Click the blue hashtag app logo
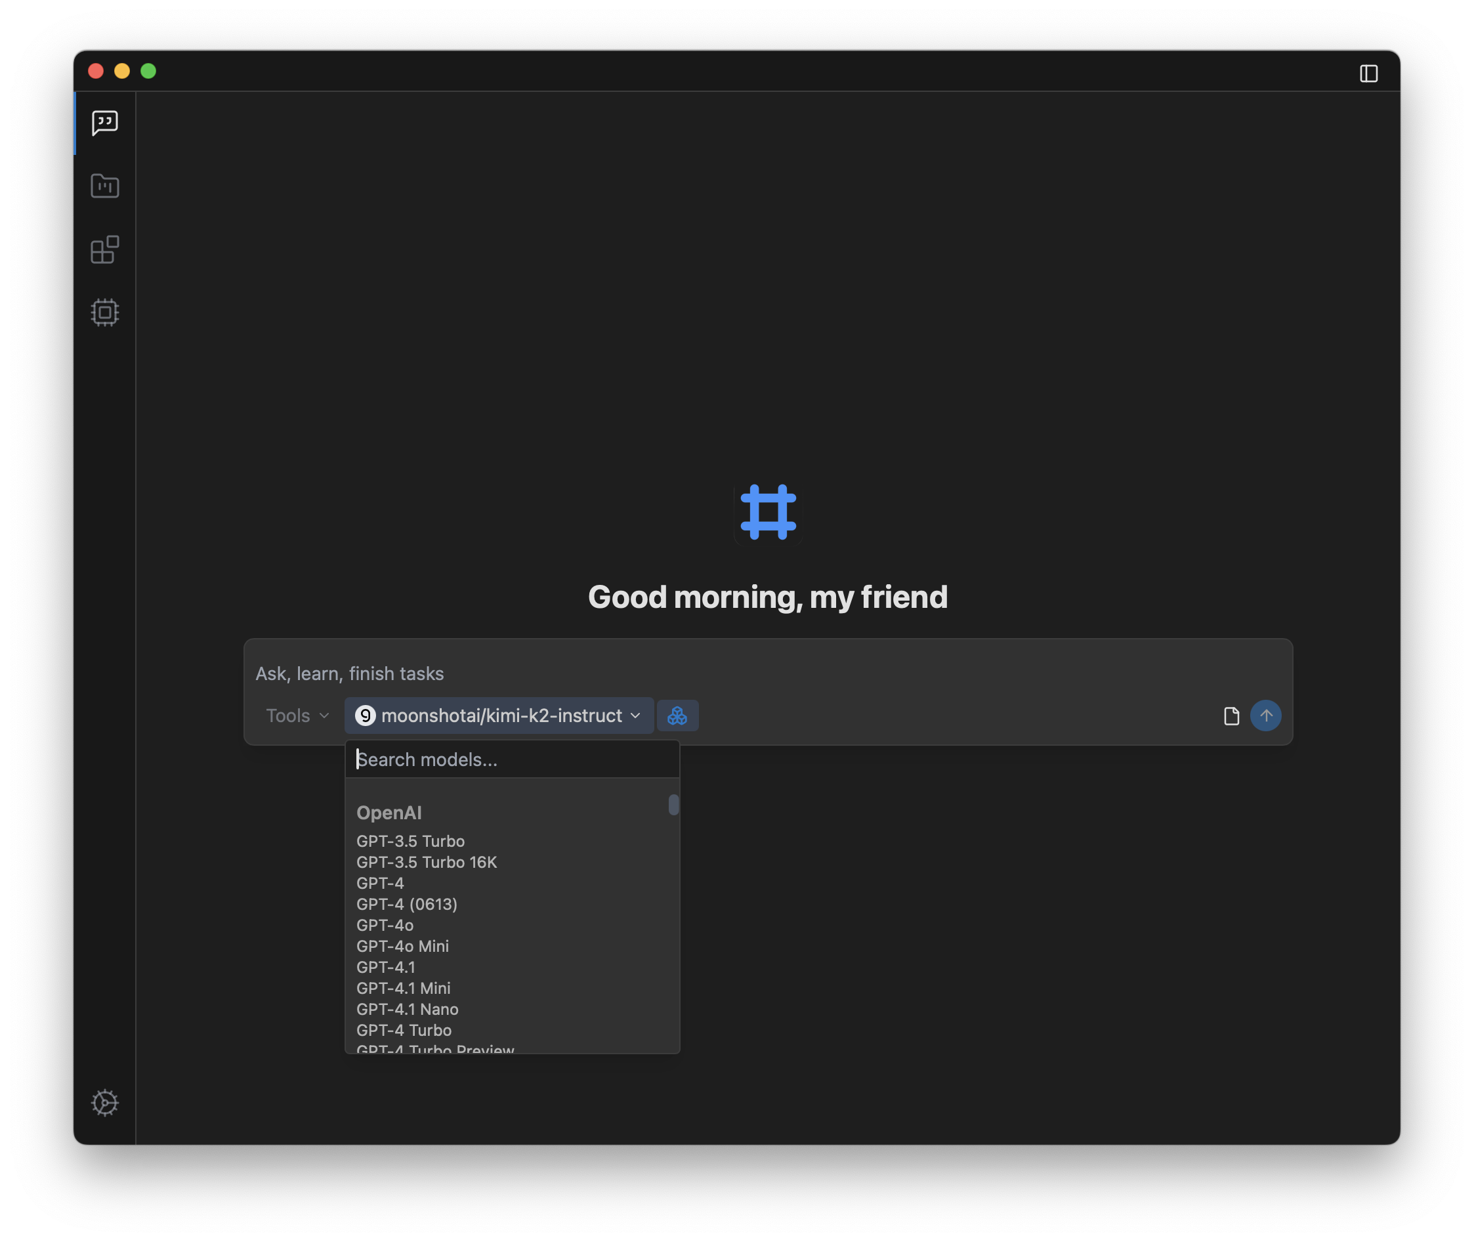1474x1242 pixels. point(768,512)
